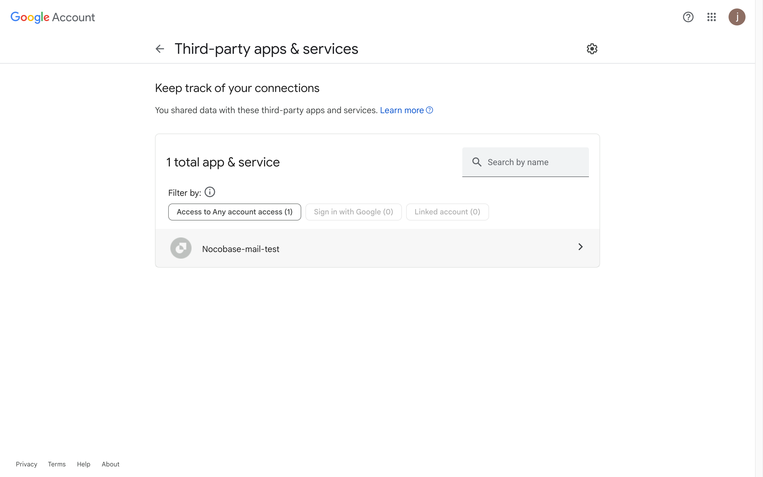763x477 pixels.
Task: Expand Nocobase-mail-test with the chevron arrow
Action: pyautogui.click(x=580, y=247)
